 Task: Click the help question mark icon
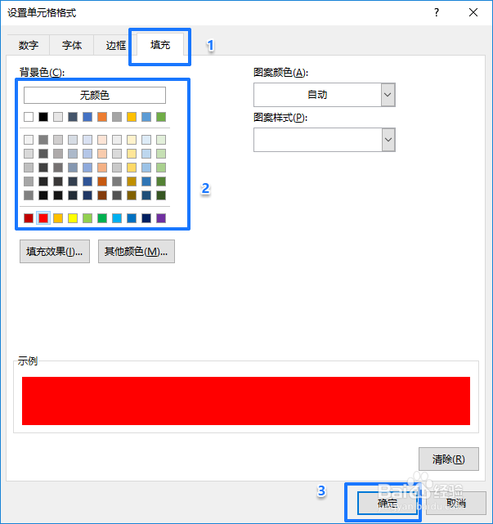437,13
